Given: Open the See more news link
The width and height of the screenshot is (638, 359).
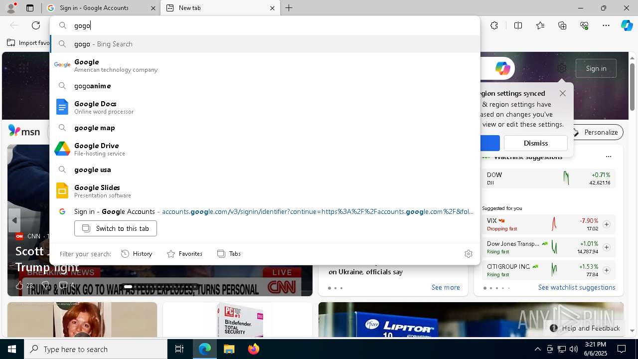Looking at the screenshot, I should (x=446, y=287).
